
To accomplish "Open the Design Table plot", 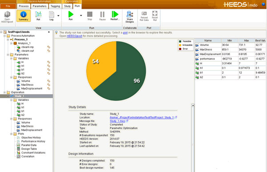I will 29,149.
